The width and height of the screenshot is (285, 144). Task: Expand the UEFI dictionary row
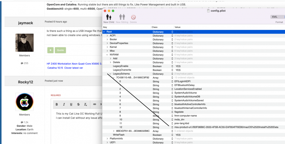coord(107,142)
